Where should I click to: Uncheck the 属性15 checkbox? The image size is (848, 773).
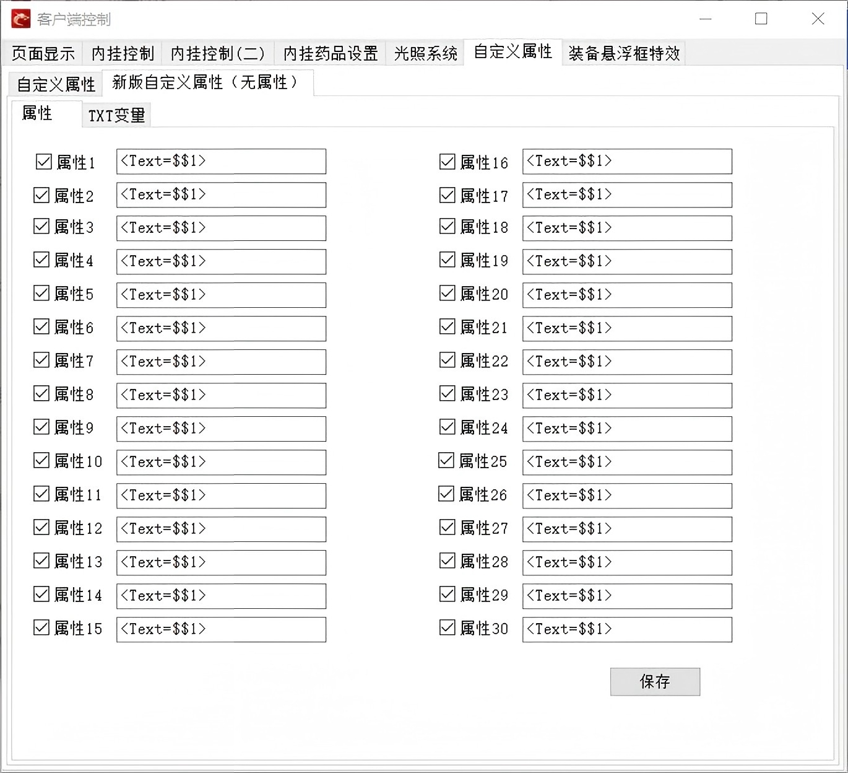[41, 629]
